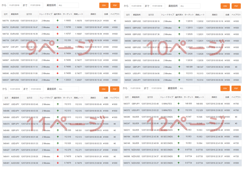Click the green up arrow for order 940372
Image resolution: width=243 pixels, height=169 pixels.
pyautogui.click(x=179, y=110)
